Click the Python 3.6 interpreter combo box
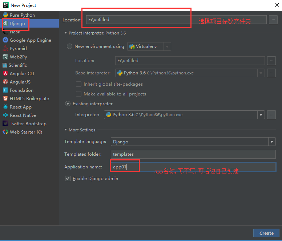The width and height of the screenshot is (282, 241). [184, 115]
